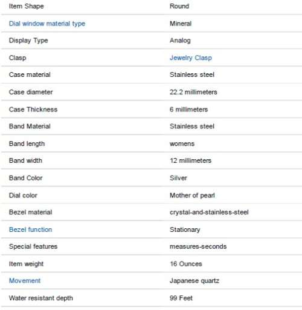
Task: Open the Movement link
Action: tap(25, 280)
